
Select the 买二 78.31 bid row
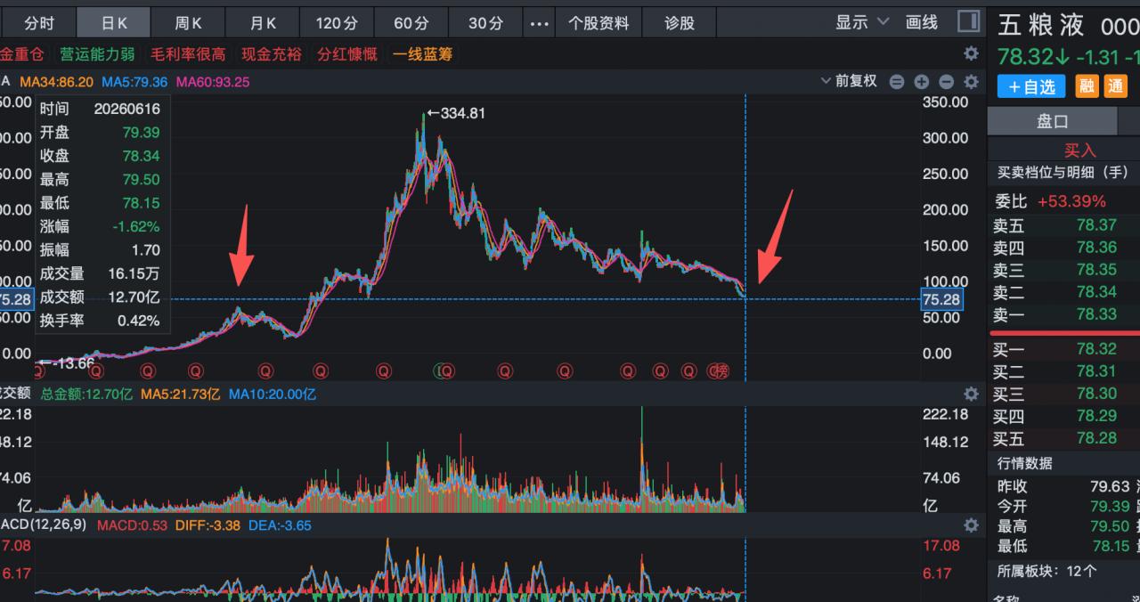pyautogui.click(x=1063, y=371)
